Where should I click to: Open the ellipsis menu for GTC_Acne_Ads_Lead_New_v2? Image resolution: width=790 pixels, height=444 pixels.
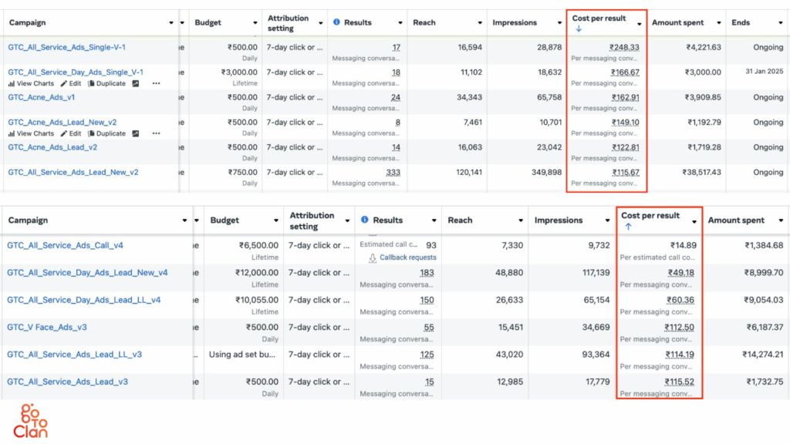pos(157,133)
